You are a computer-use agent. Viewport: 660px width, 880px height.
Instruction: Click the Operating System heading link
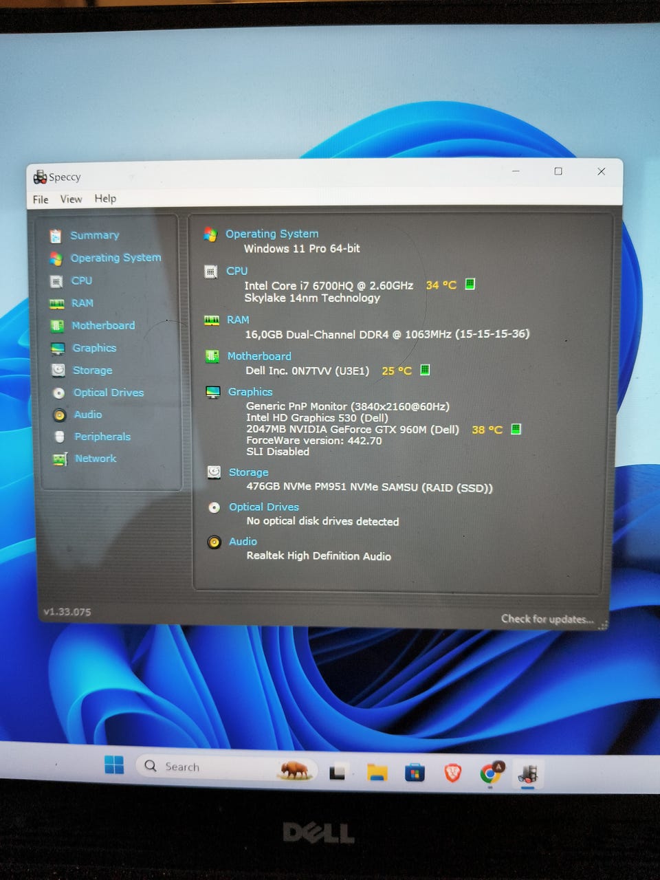click(x=272, y=234)
